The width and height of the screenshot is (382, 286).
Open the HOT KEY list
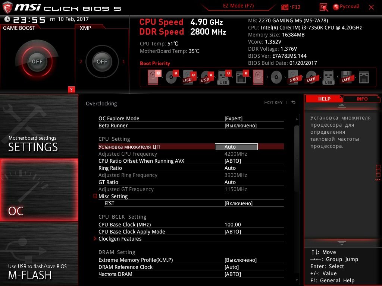(273, 103)
